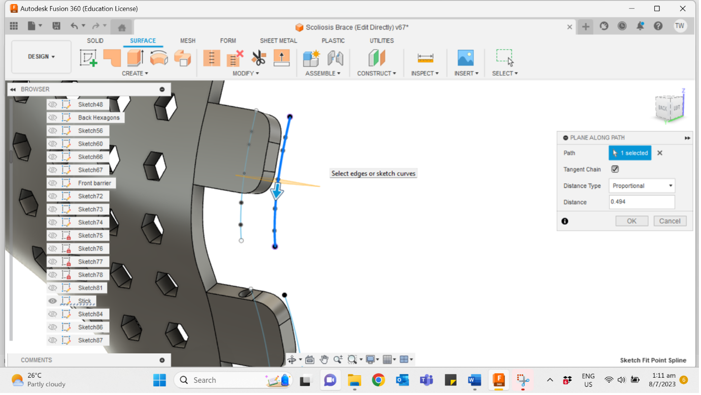Edit the Distance value field
The image size is (701, 395).
642,202
